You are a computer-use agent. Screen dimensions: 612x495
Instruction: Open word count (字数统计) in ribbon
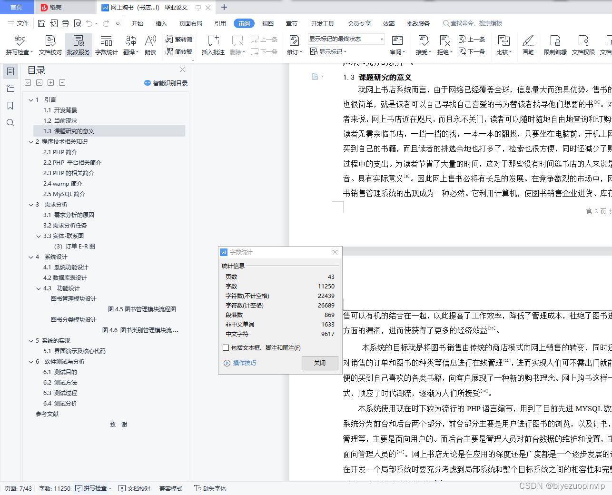(106, 45)
